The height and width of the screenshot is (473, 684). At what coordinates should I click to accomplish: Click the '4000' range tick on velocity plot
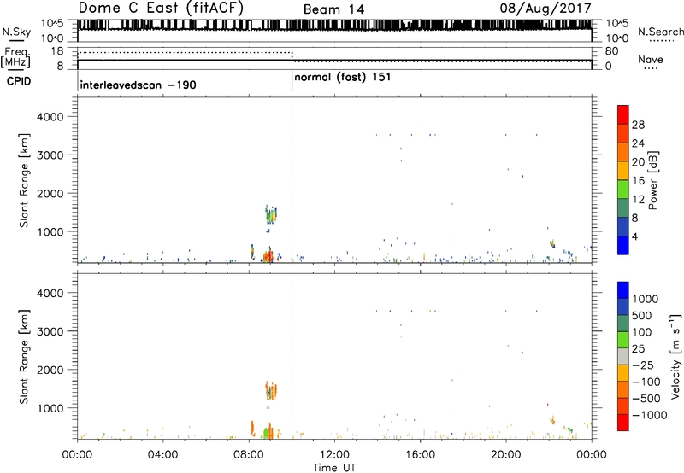pos(50,293)
